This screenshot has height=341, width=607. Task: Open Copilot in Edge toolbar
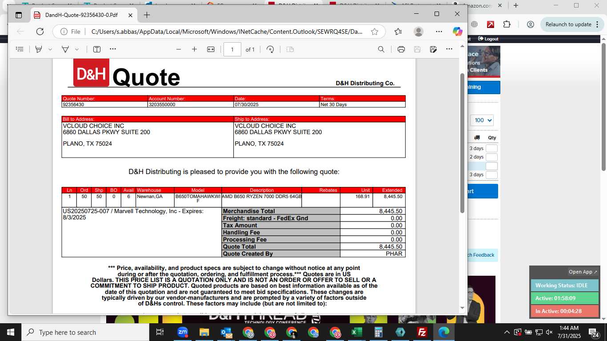(458, 32)
